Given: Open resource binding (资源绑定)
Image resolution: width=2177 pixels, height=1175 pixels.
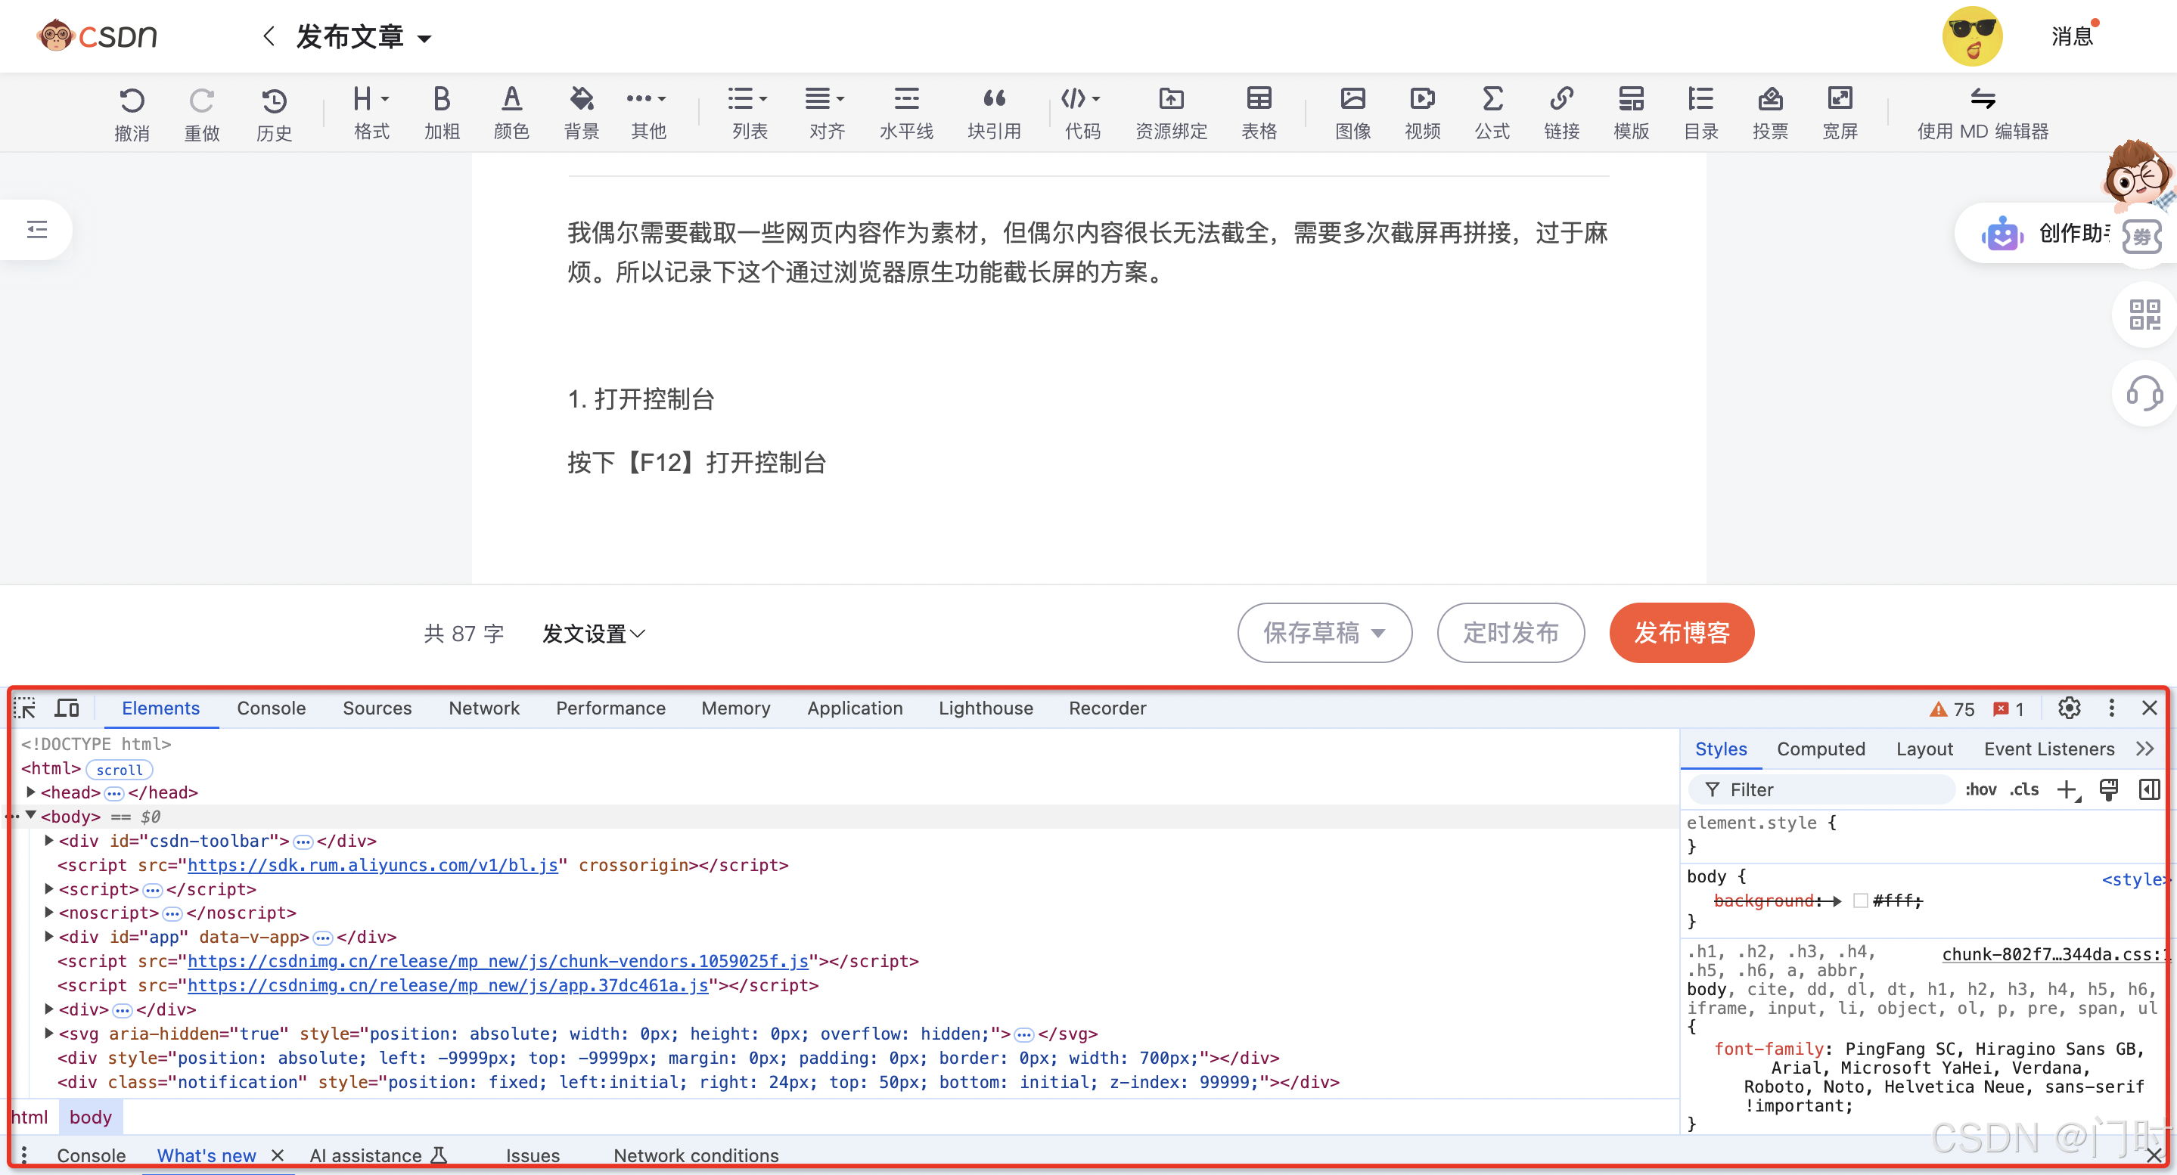Looking at the screenshot, I should point(1170,113).
